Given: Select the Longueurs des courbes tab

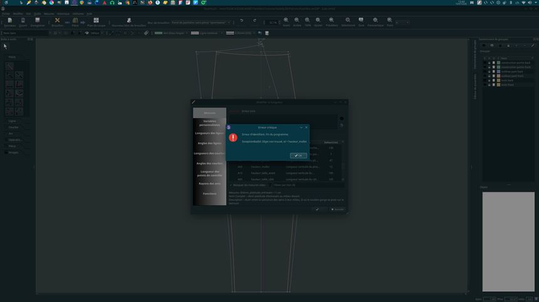Looking at the screenshot, I should pos(209,153).
